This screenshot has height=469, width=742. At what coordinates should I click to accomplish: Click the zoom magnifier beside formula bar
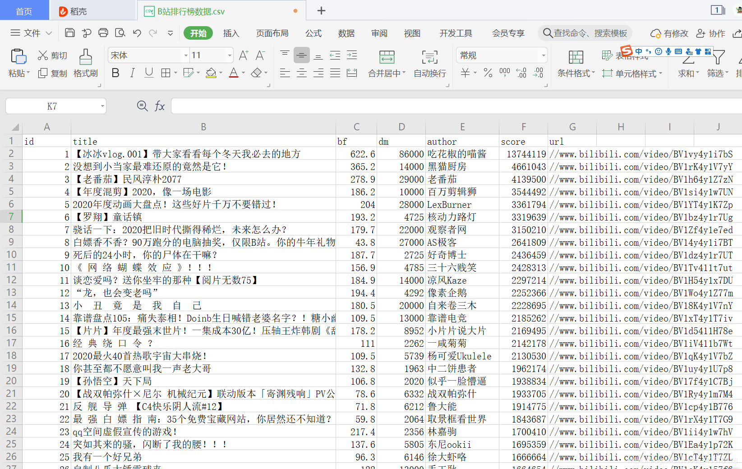(x=143, y=106)
